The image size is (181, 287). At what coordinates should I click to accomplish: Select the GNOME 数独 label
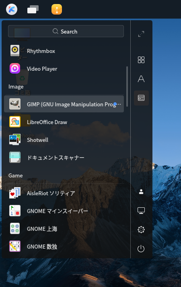42,247
